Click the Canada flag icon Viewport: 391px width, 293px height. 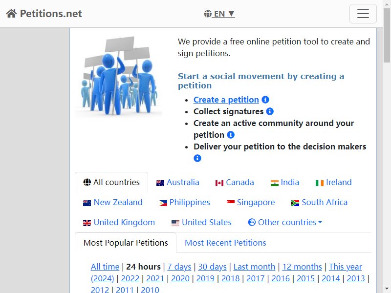[219, 183]
